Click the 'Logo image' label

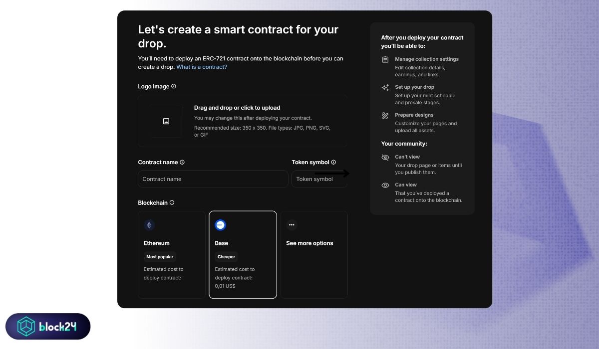[x=154, y=86]
